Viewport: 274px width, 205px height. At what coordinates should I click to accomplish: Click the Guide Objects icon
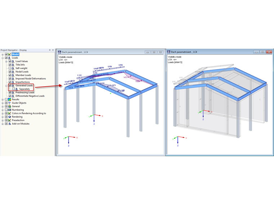[10, 103]
